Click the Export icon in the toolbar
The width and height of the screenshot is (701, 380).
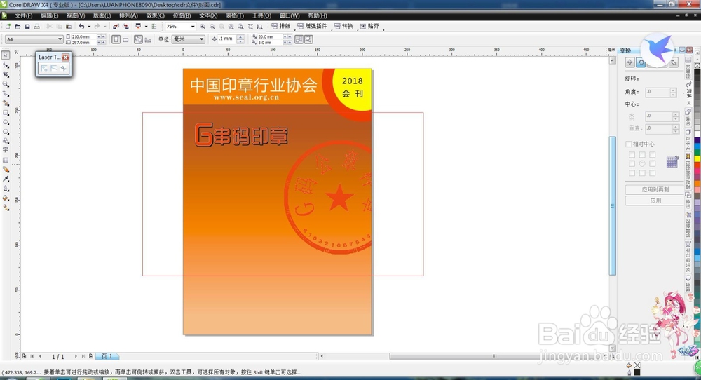coord(125,27)
